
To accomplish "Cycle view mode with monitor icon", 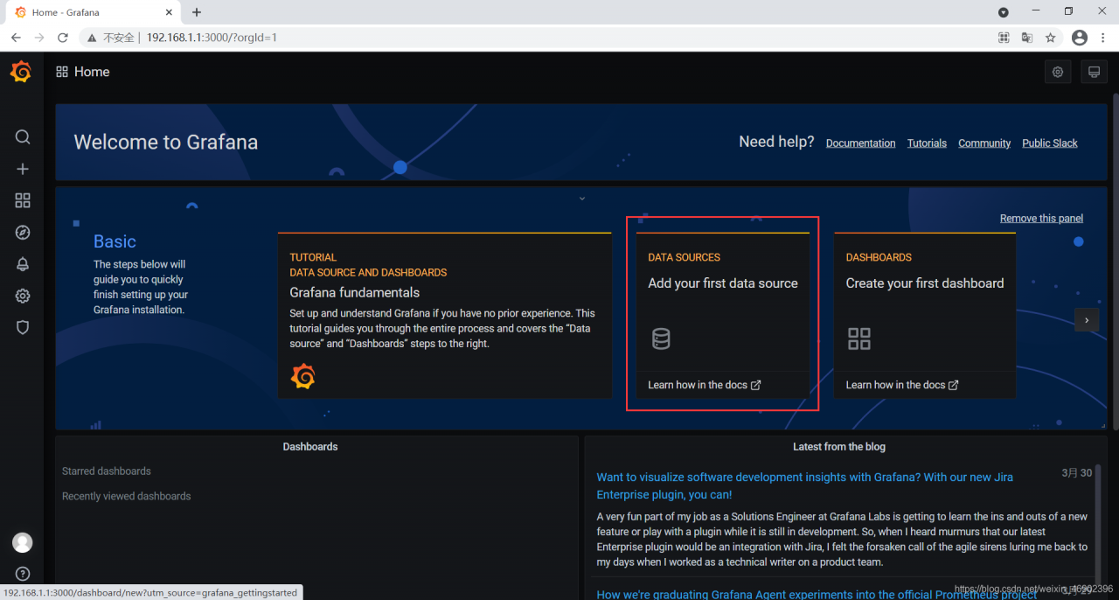I will tap(1094, 72).
